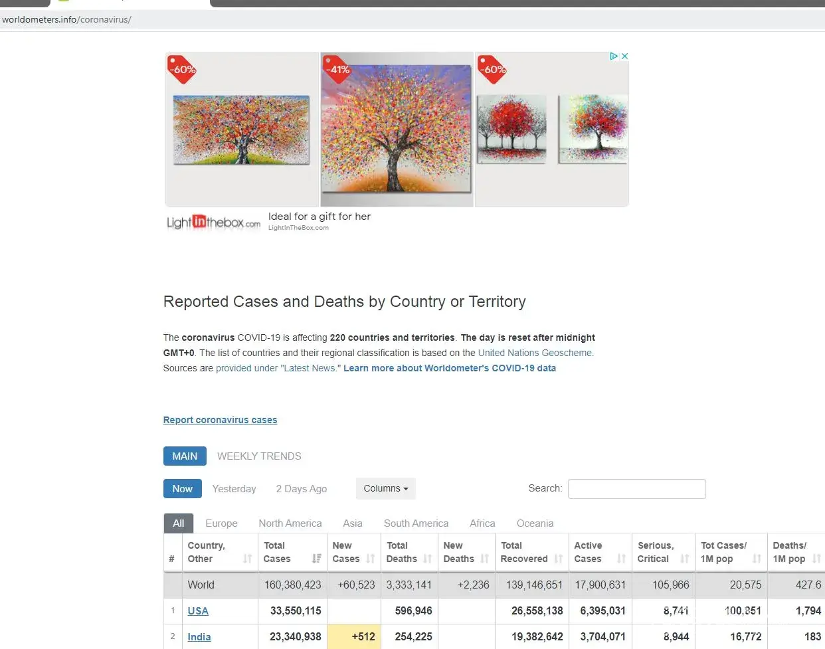Select the Yesterday data view

[234, 489]
